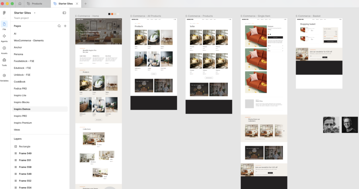Click the Team project label
359x189 pixels.
point(21,18)
